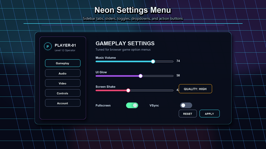Click the 'Tuned for browser game' subtitle

pos(123,49)
